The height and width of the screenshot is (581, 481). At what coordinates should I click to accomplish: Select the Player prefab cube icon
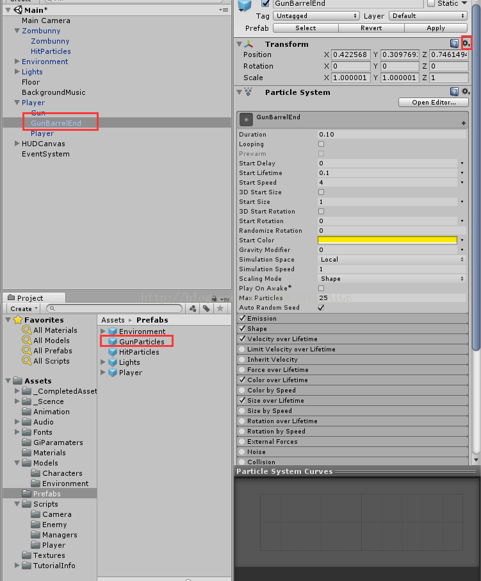click(x=113, y=373)
